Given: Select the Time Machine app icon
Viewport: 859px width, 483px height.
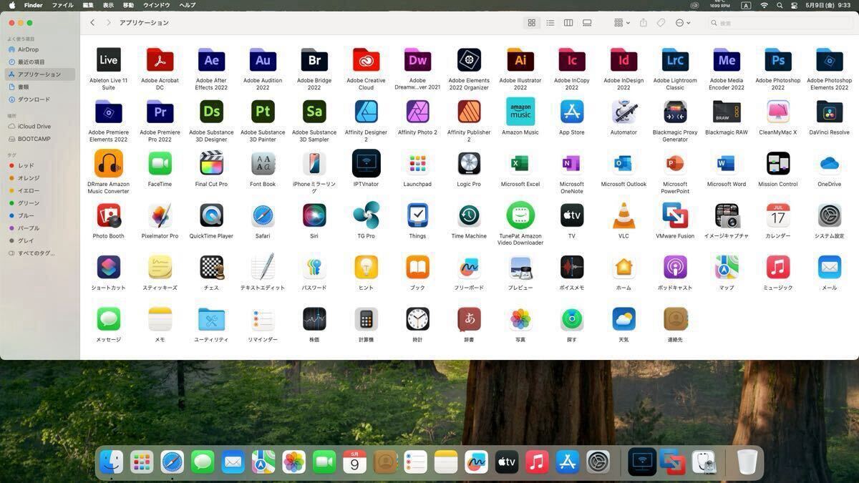Looking at the screenshot, I should point(469,215).
